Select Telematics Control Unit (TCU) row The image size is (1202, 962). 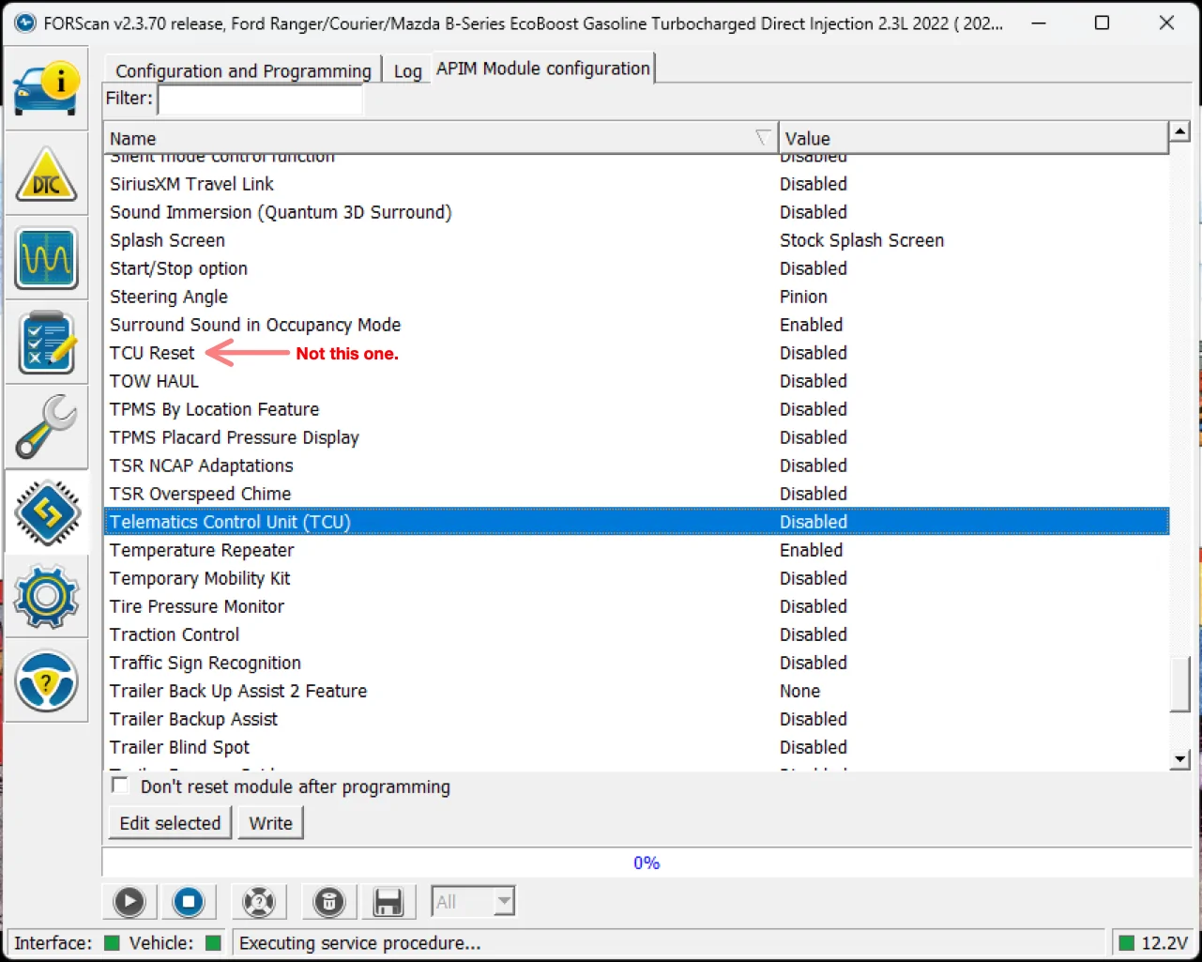[636, 522]
